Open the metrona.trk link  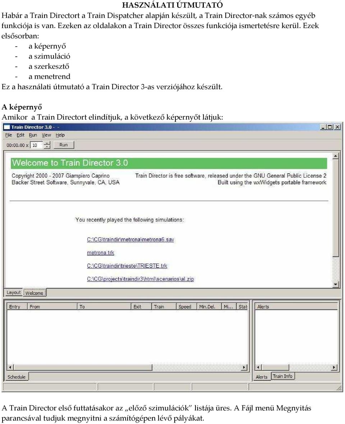pos(101,253)
